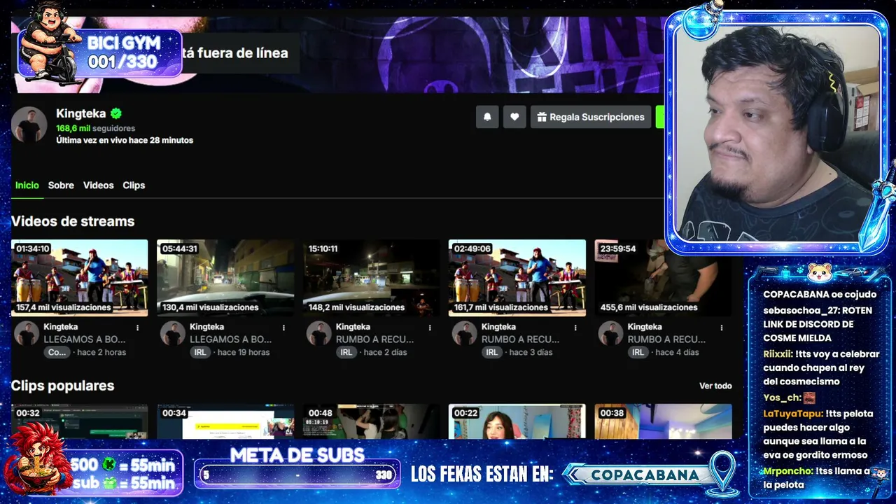Click the Regala Suscripciones button

(591, 117)
